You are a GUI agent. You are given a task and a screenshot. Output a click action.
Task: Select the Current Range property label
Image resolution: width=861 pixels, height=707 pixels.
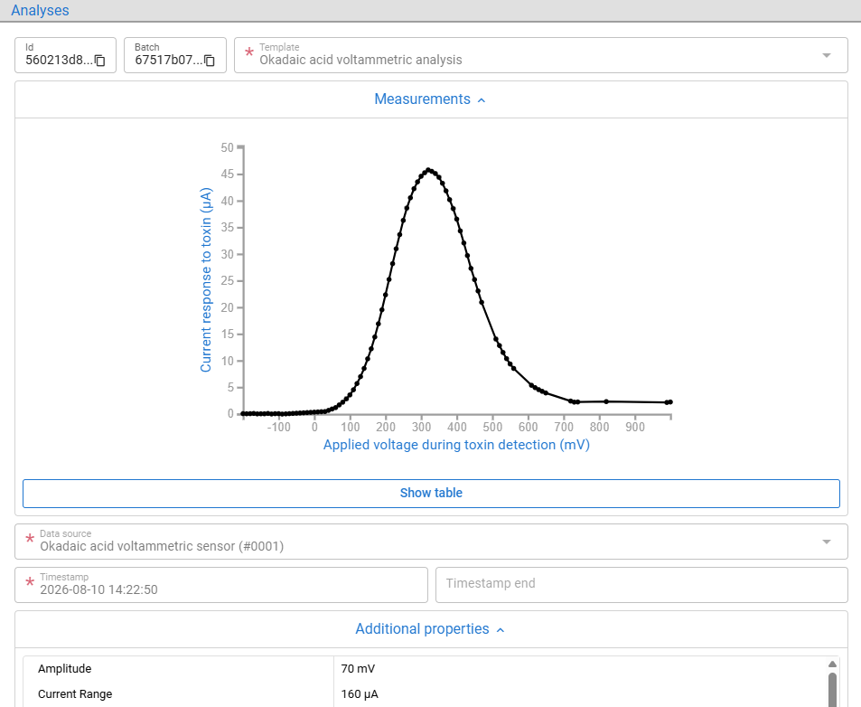click(75, 693)
